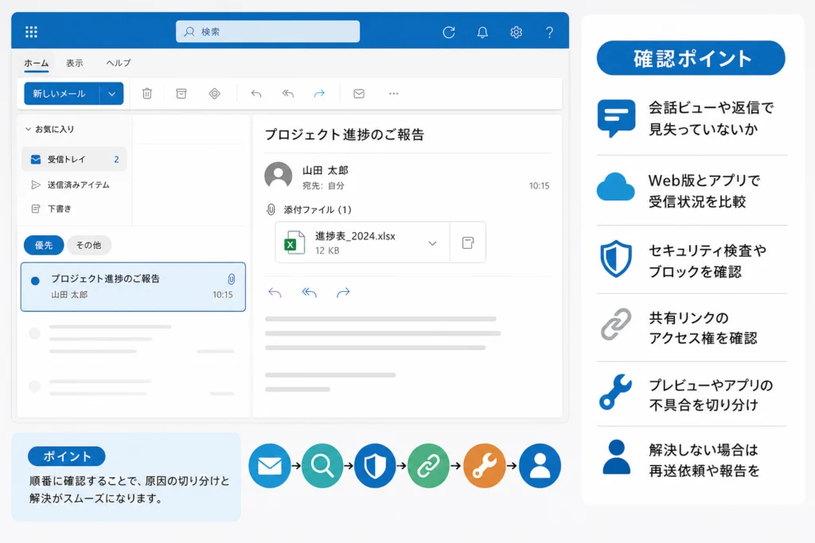Select the その他 inbox tab
The image size is (815, 543).
(89, 245)
